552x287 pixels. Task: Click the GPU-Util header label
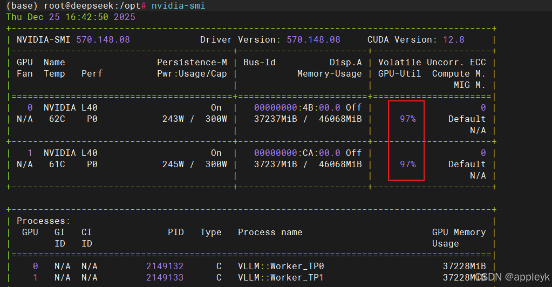[x=400, y=73]
